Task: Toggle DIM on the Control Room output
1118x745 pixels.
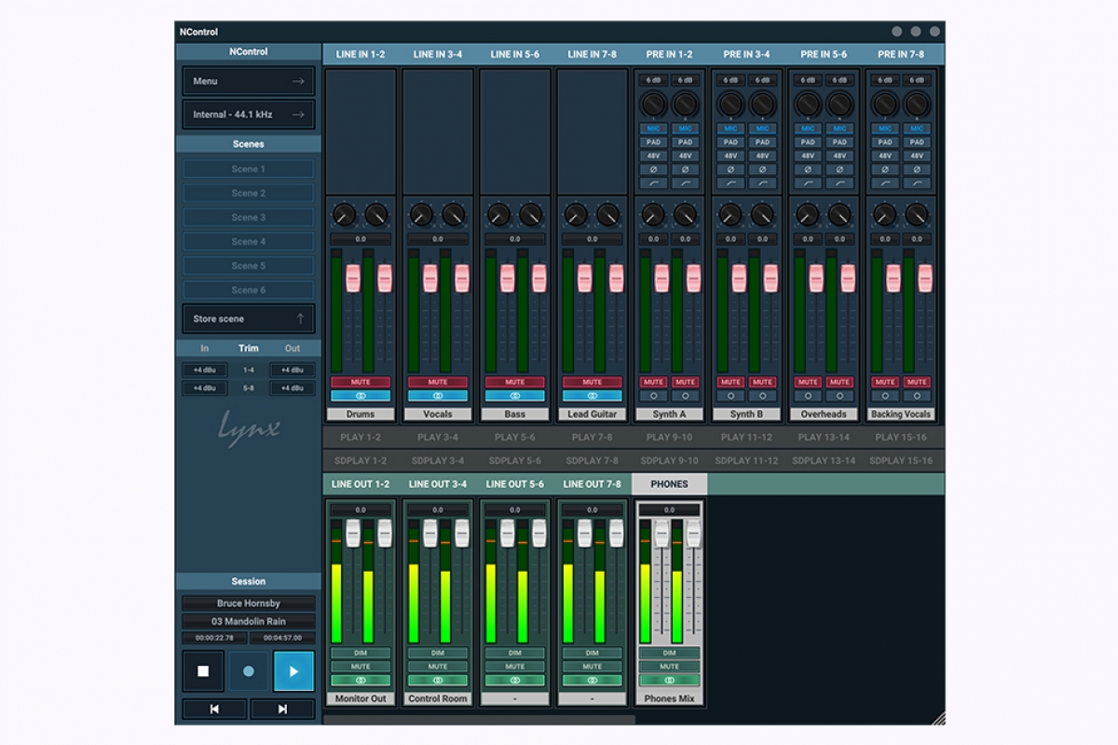Action: (437, 653)
